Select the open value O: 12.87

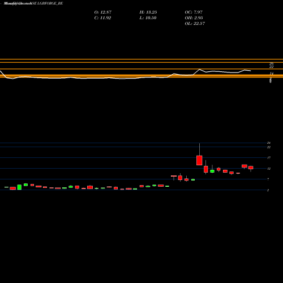(103, 12)
